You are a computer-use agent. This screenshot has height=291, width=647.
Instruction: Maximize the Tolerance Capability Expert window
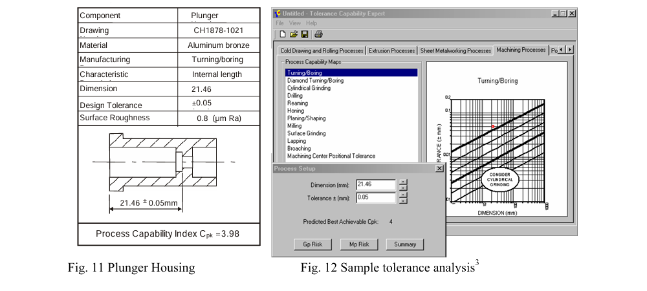pyautogui.click(x=564, y=14)
